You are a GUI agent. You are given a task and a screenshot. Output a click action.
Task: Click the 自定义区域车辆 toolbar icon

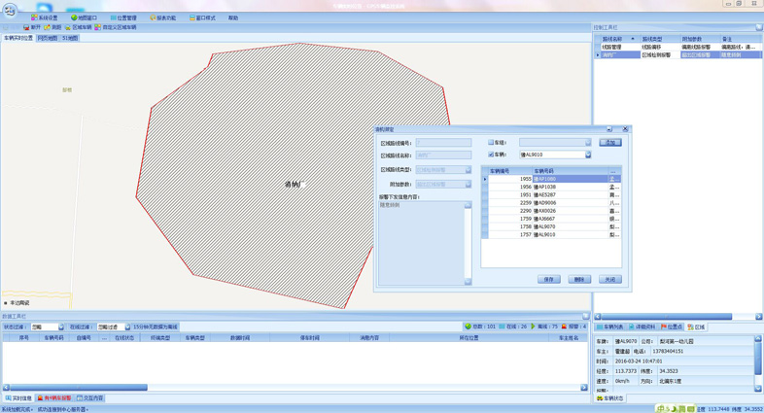(98, 27)
